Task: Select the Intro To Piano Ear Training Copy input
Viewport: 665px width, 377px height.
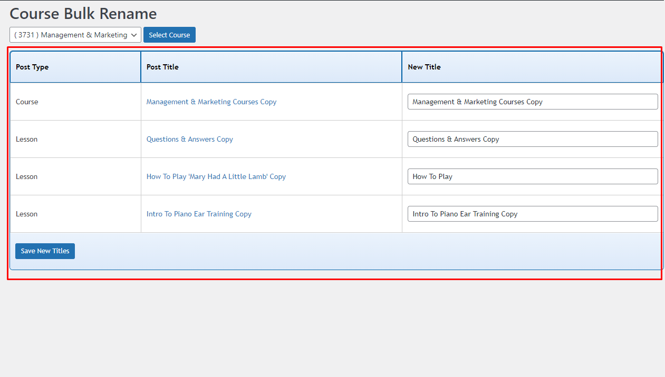Action: [x=532, y=214]
